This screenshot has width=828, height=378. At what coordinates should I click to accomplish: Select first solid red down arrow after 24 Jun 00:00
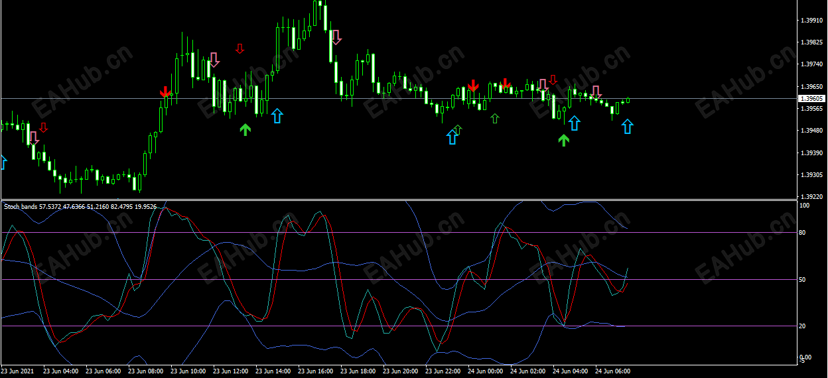click(473, 85)
